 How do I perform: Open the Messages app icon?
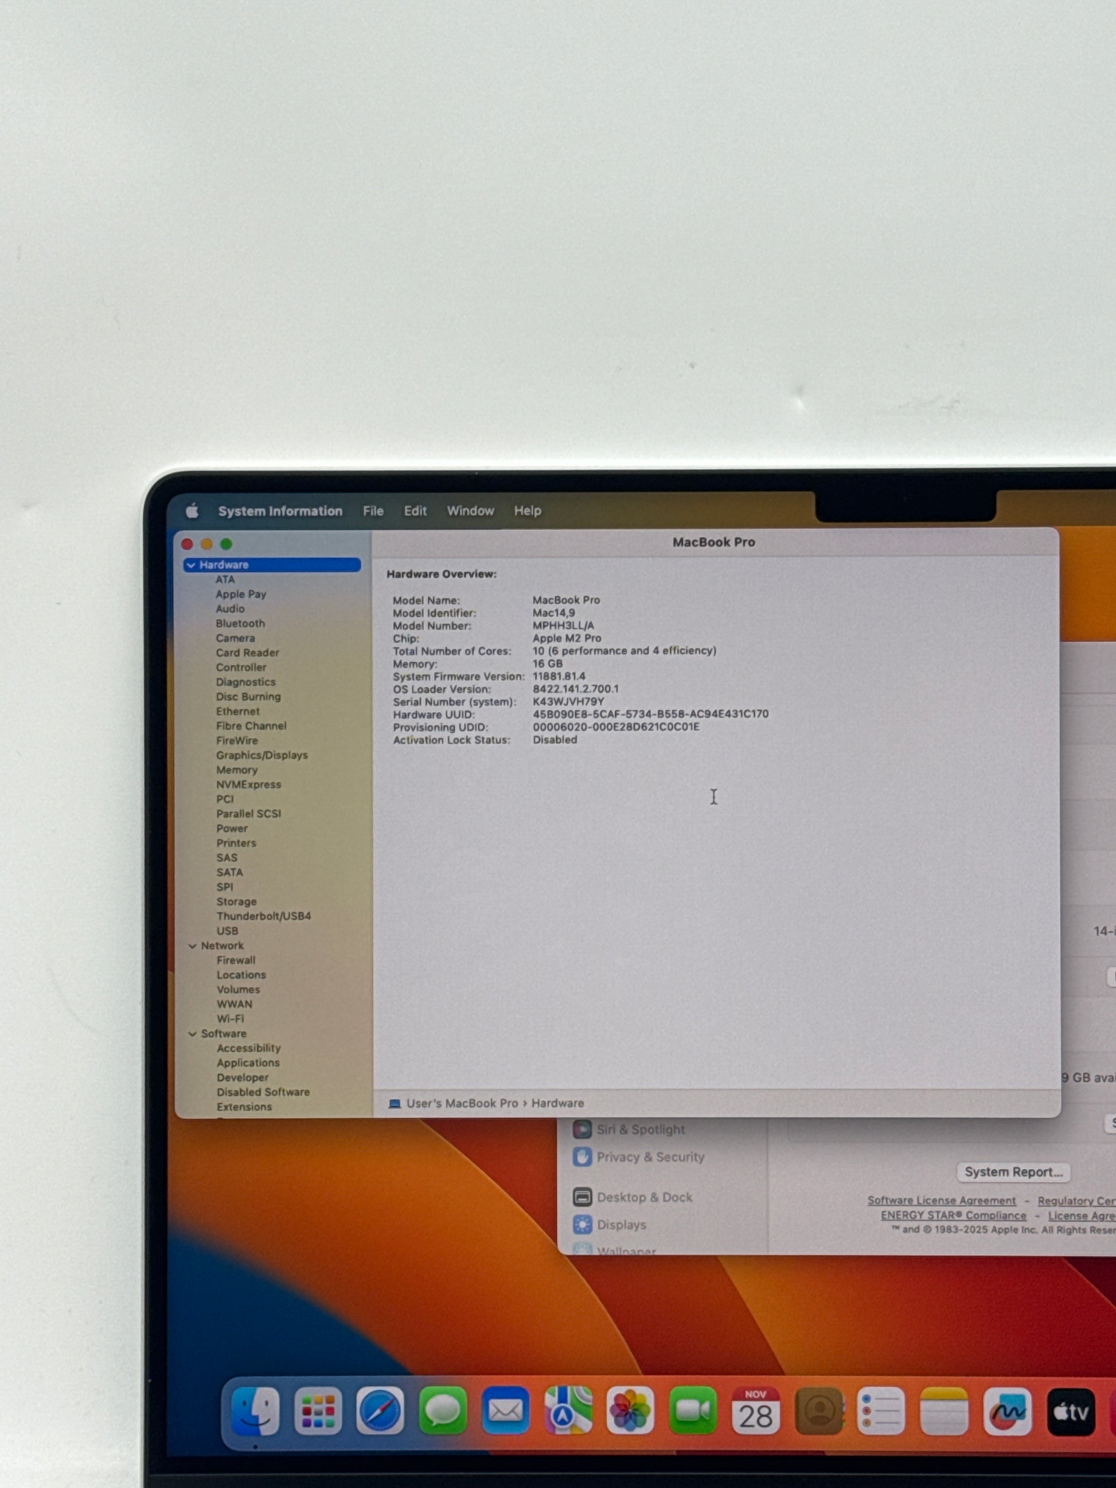coord(443,1411)
